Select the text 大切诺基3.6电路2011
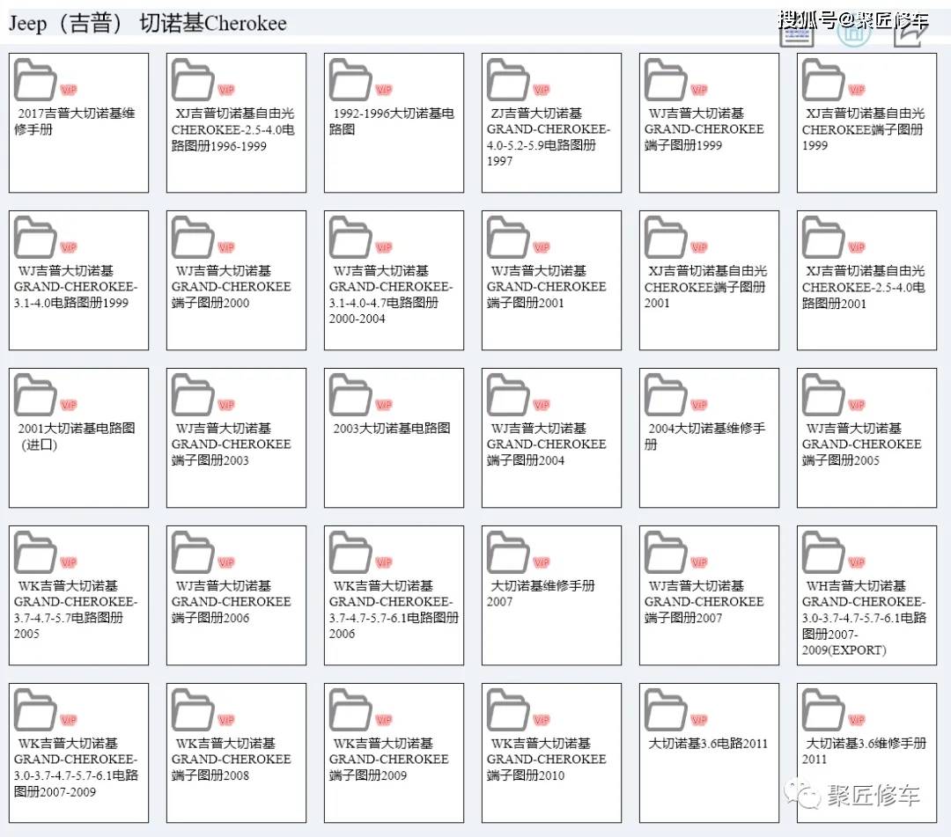Image resolution: width=951 pixels, height=837 pixels. pyautogui.click(x=708, y=744)
